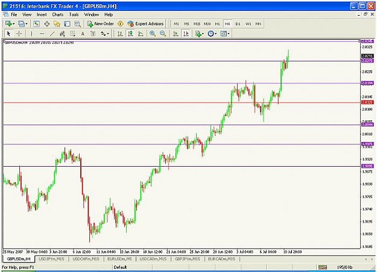Screen dimensions: 377x272
Task: Expand the Indicators dropdown arrow
Action: [x=203, y=34]
